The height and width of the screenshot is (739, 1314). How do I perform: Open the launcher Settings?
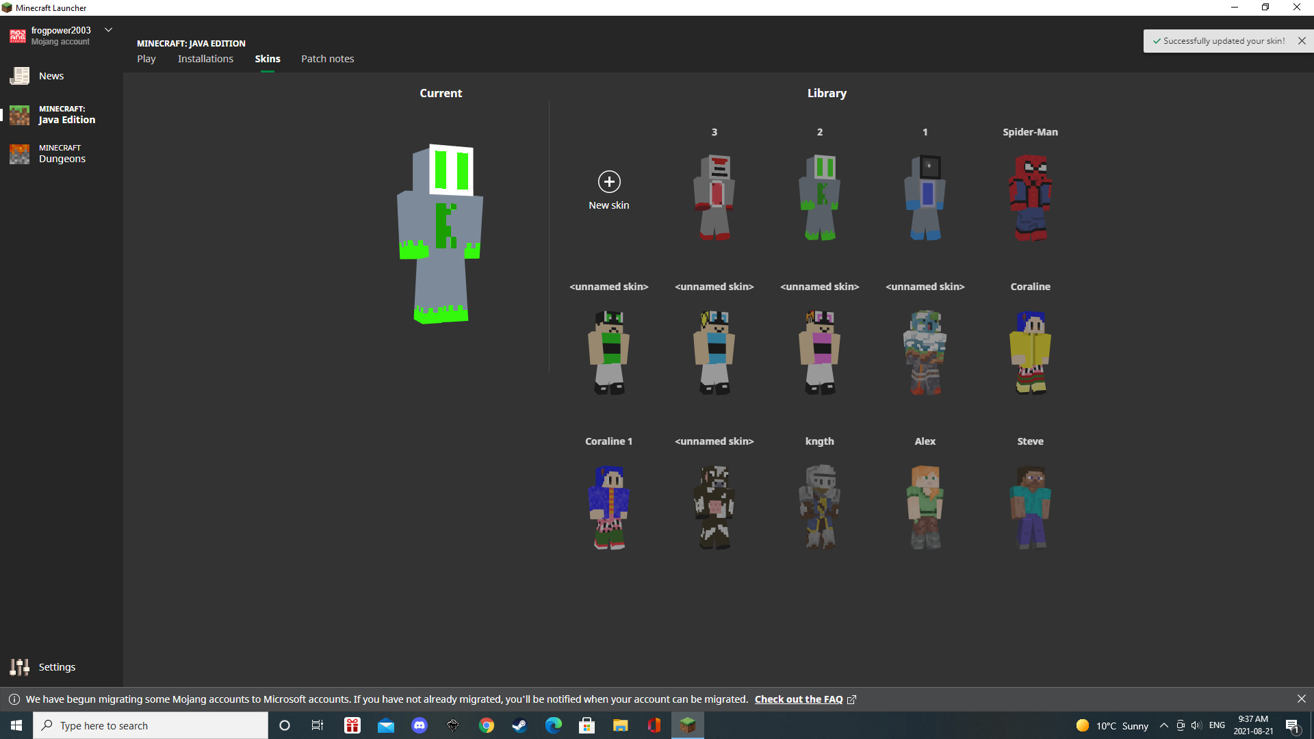tap(57, 666)
